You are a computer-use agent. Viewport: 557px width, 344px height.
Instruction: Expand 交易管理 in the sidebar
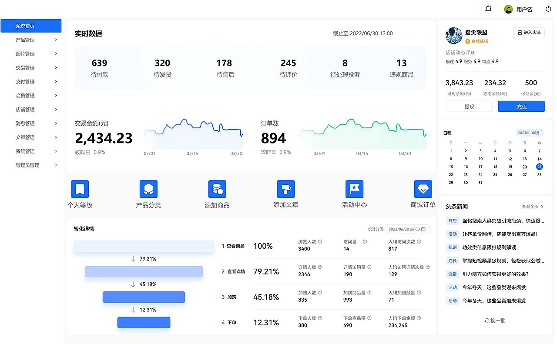pos(30,68)
